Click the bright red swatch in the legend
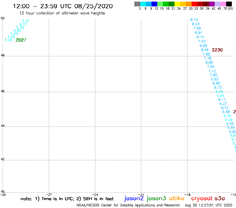 (x=195, y=4)
